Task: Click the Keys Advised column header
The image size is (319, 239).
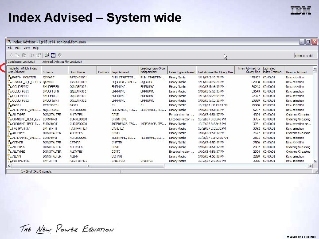Action: [x=124, y=70]
